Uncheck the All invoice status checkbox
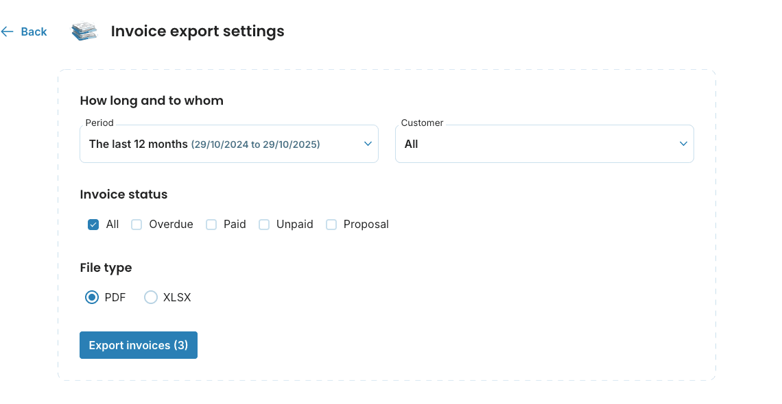 [x=93, y=224]
